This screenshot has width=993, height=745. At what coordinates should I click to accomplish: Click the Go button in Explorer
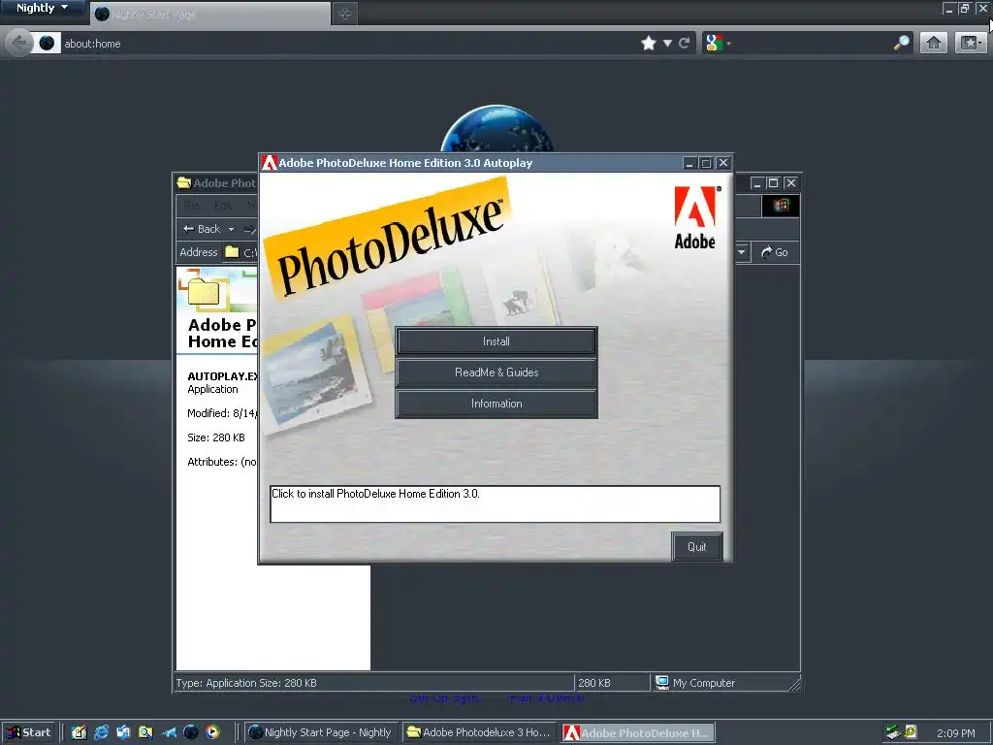coord(775,252)
